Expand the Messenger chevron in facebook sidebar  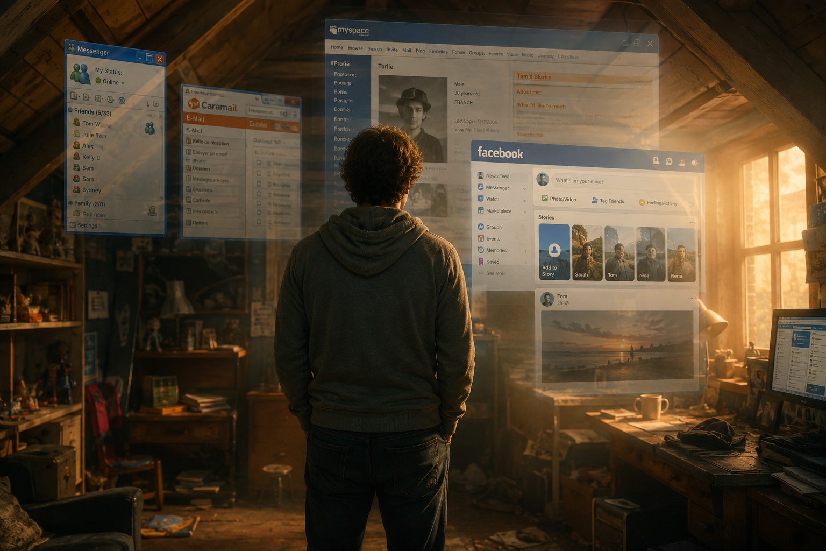[x=524, y=189]
